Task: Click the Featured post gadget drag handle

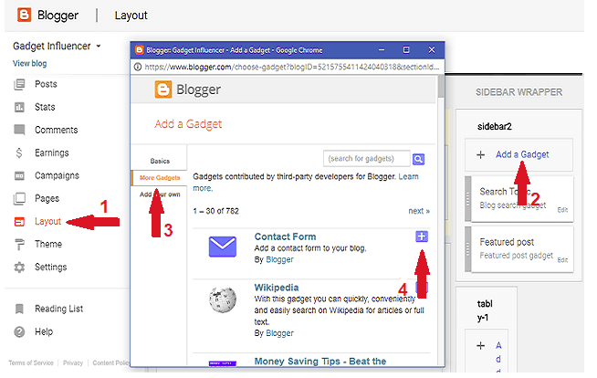Action: click(468, 249)
